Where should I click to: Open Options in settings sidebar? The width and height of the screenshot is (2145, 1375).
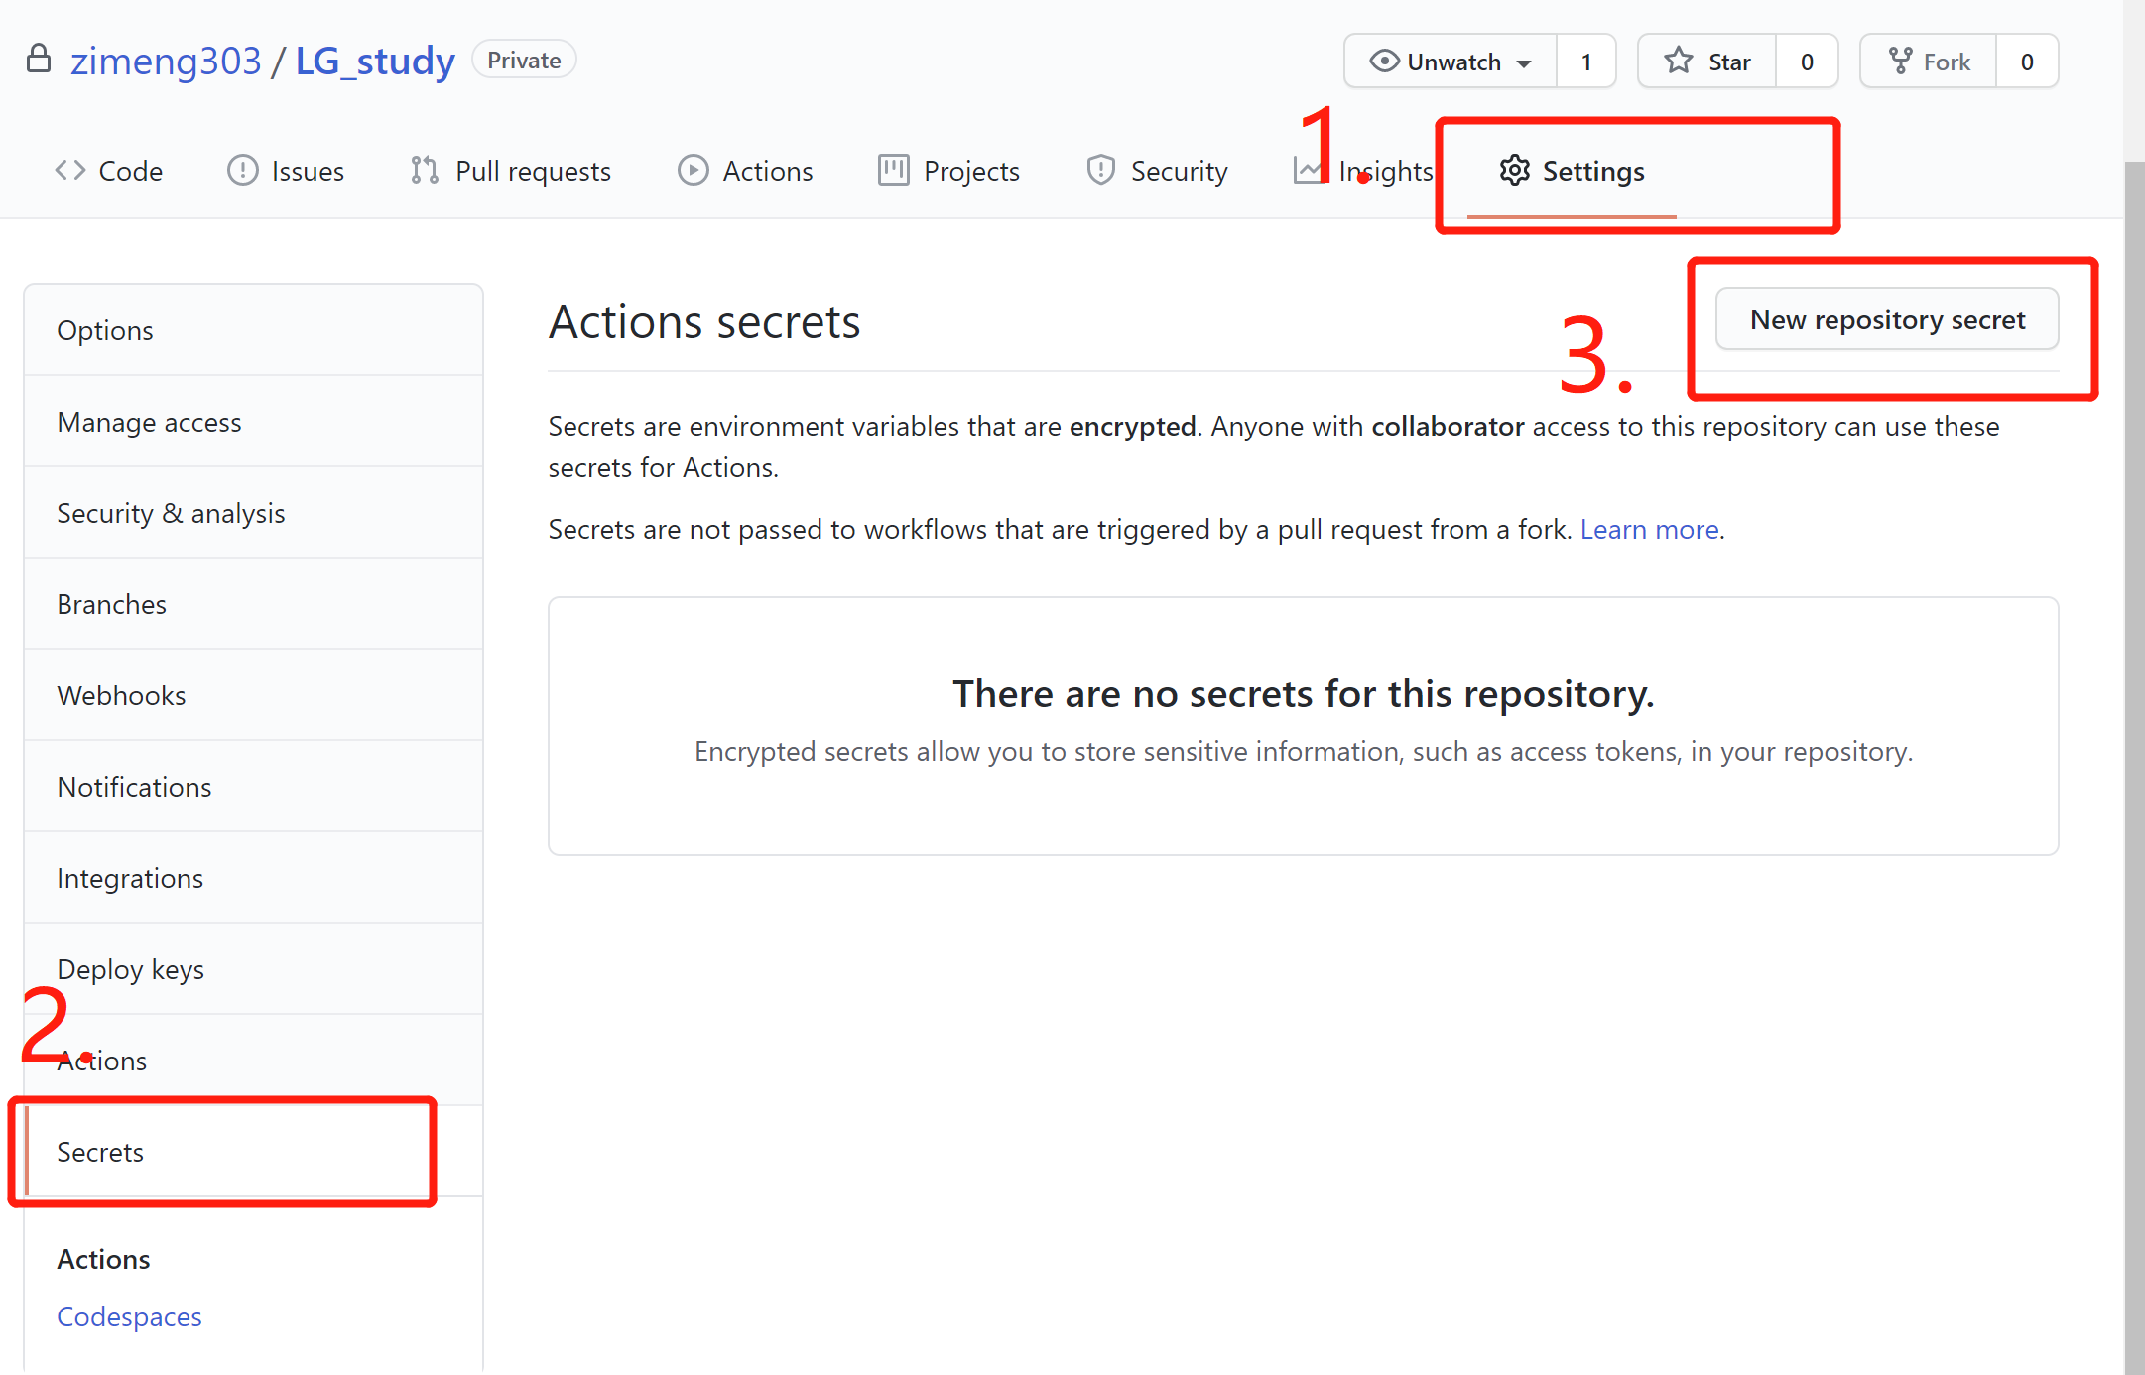[254, 330]
